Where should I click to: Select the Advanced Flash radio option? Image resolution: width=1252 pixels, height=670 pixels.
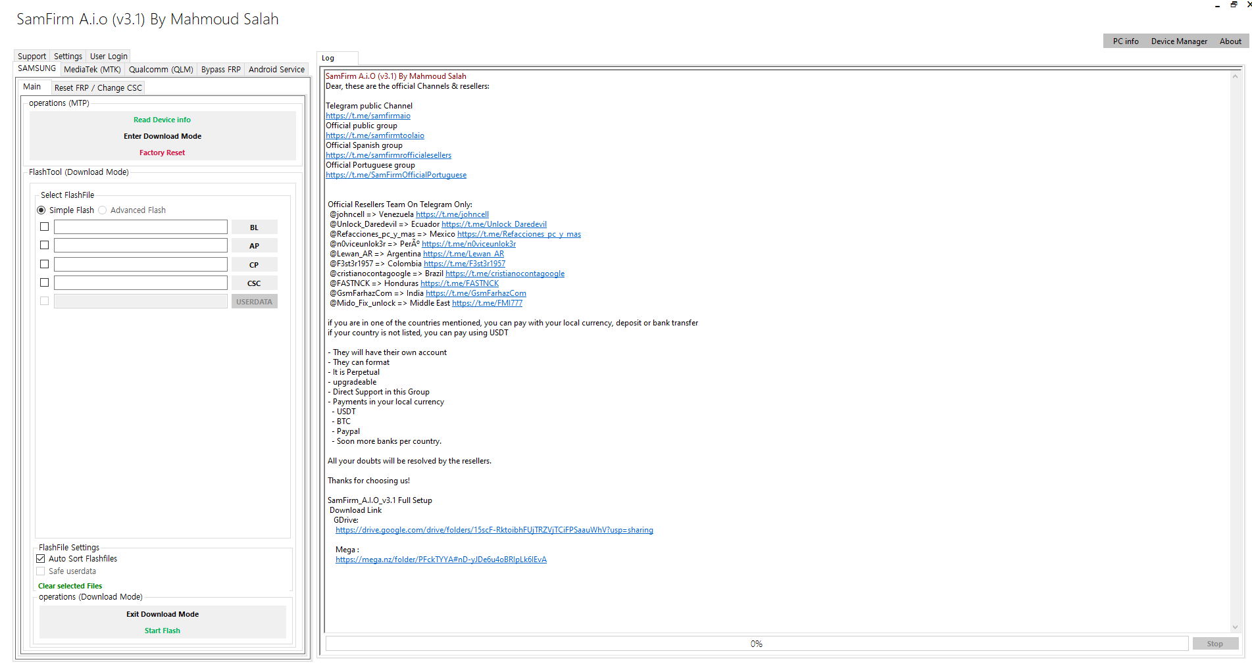[x=132, y=210]
